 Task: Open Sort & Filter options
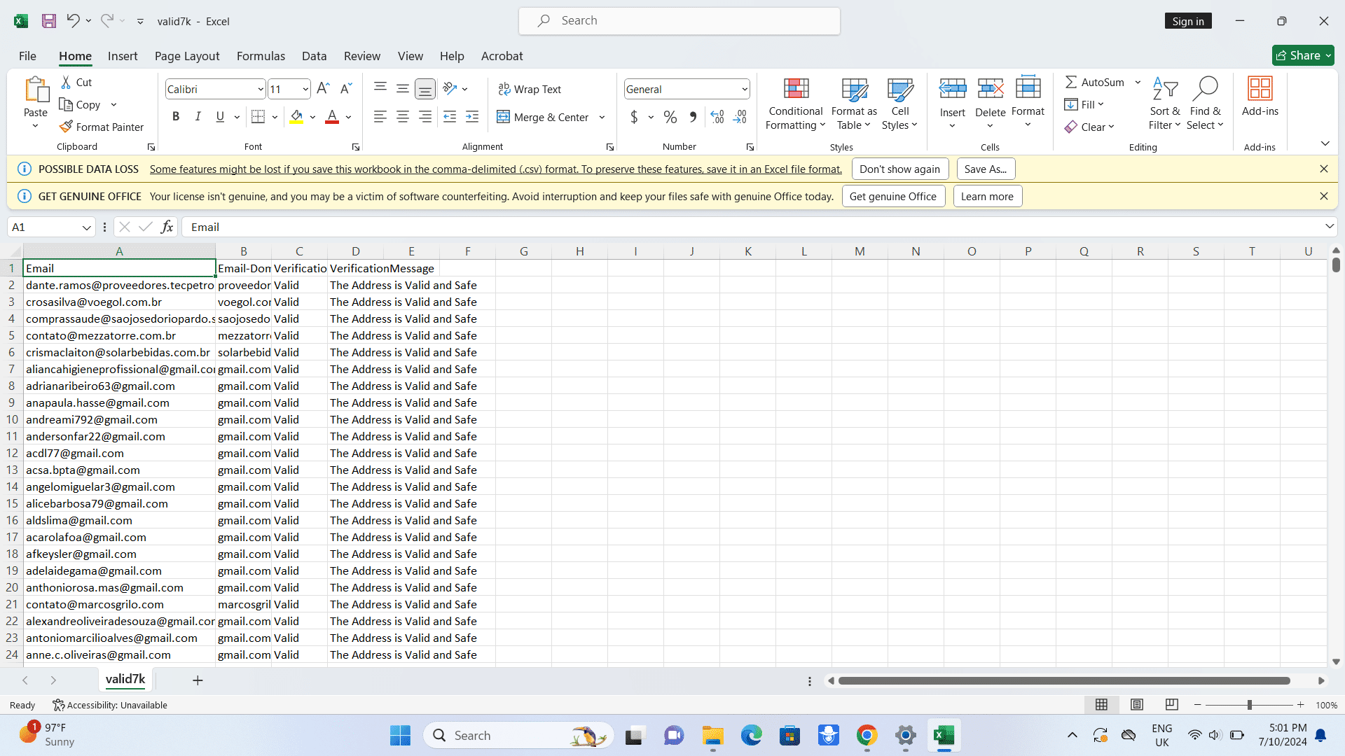[x=1165, y=104]
